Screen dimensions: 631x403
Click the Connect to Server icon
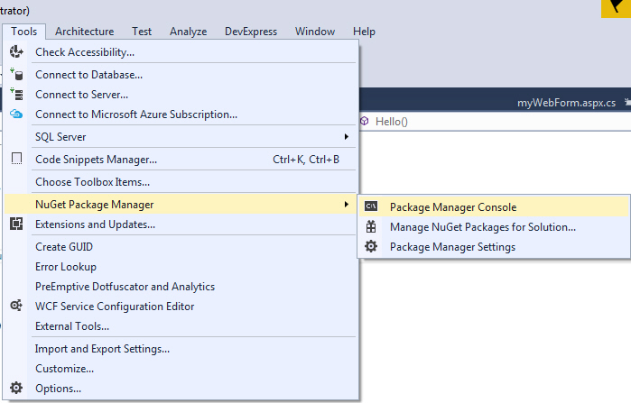point(16,94)
